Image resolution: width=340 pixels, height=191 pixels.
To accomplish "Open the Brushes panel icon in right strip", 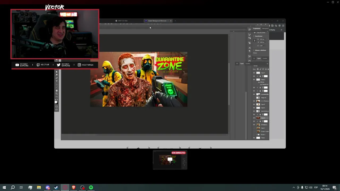I will (x=250, y=34).
